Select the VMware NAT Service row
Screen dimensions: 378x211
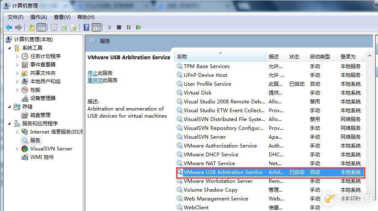[x=270, y=164]
